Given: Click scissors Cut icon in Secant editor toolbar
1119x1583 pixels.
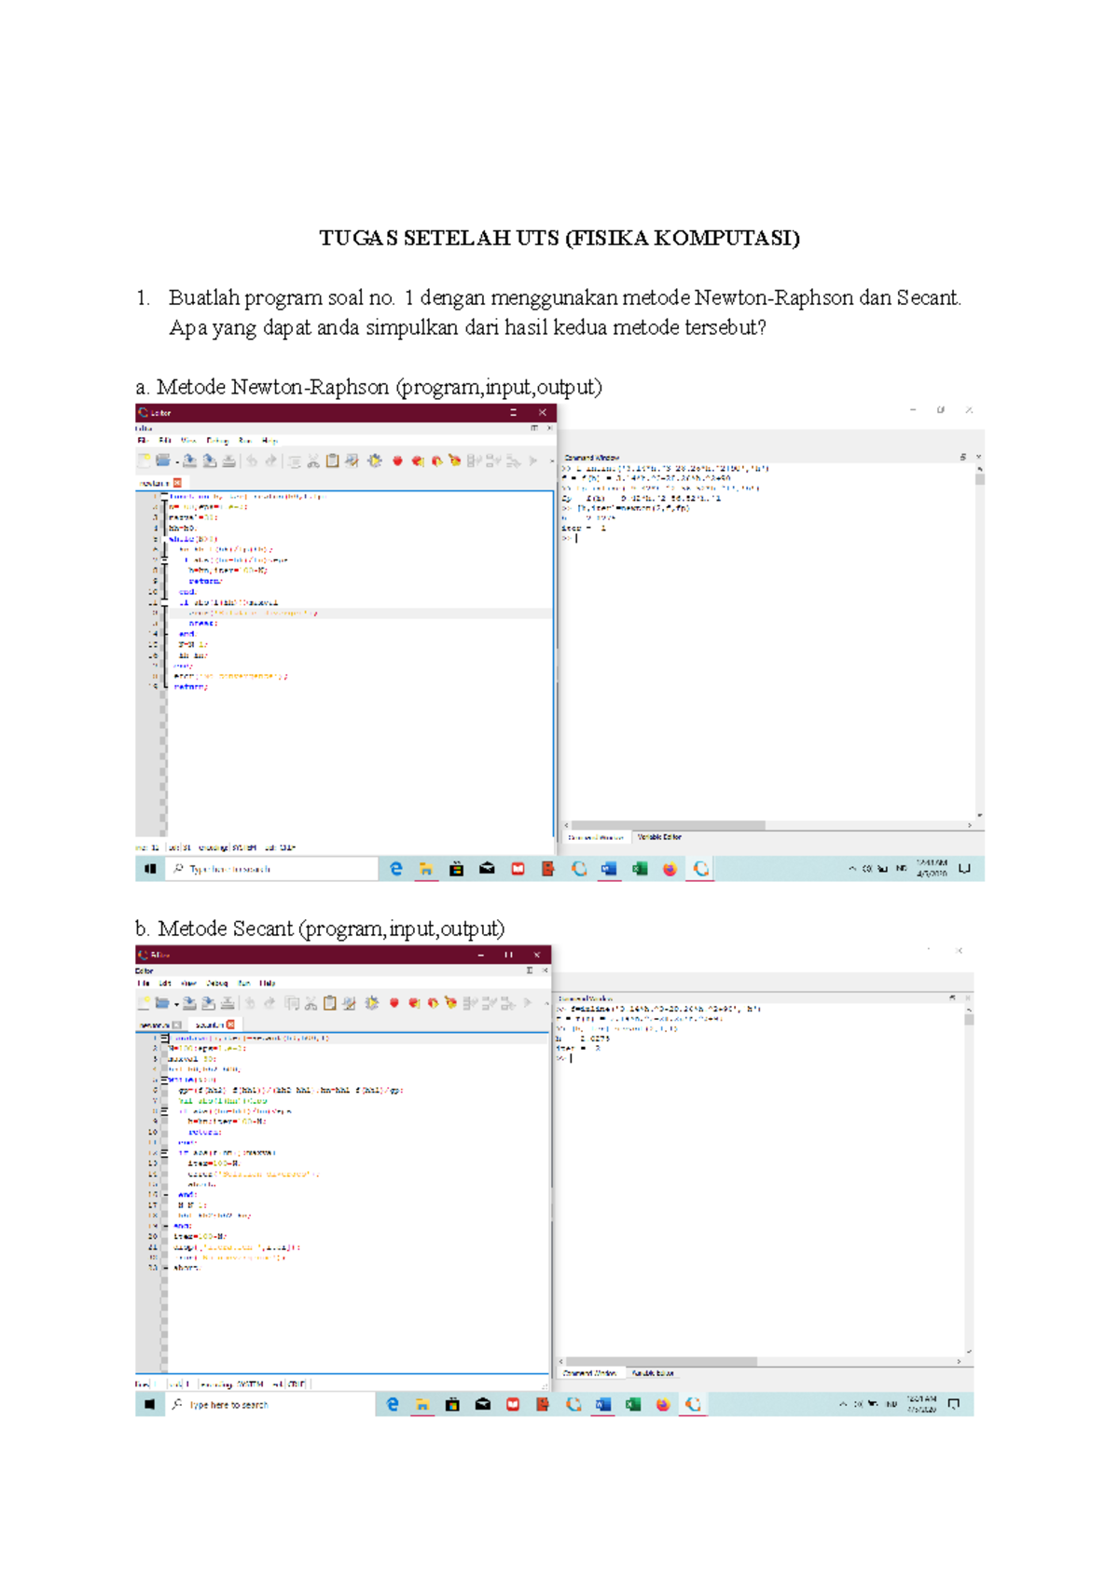Looking at the screenshot, I should point(311,1003).
